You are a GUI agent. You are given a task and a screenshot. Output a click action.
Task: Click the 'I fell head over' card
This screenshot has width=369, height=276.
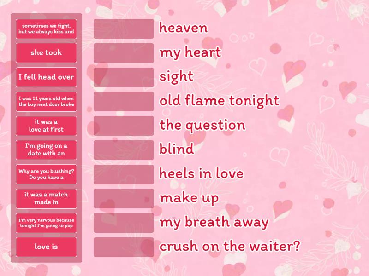click(x=46, y=77)
